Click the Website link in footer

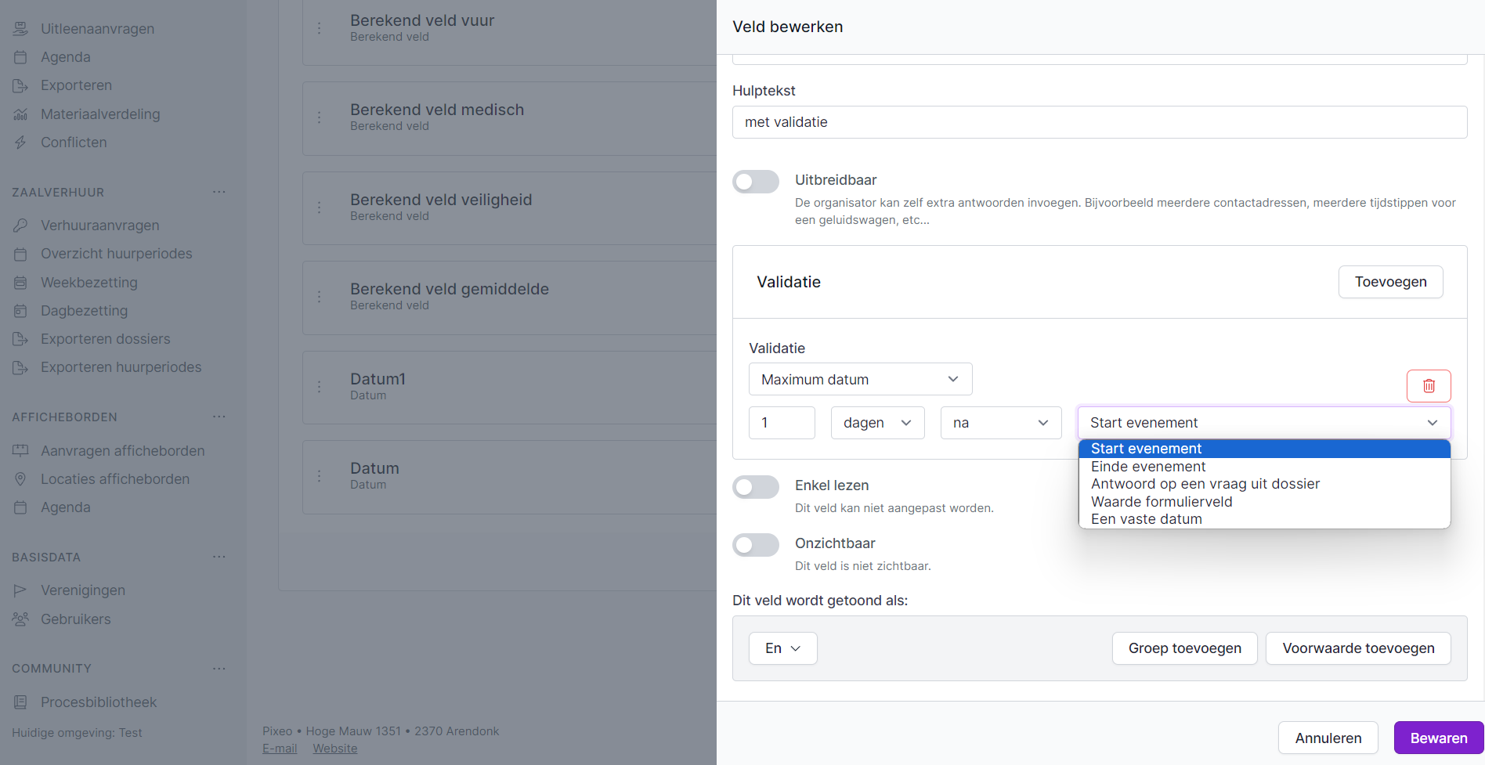click(335, 749)
